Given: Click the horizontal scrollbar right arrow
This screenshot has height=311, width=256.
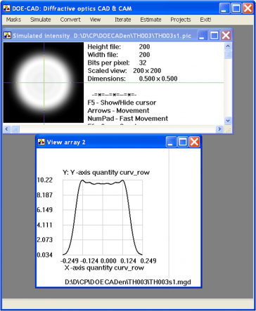Looking at the screenshot, I should (x=219, y=129).
